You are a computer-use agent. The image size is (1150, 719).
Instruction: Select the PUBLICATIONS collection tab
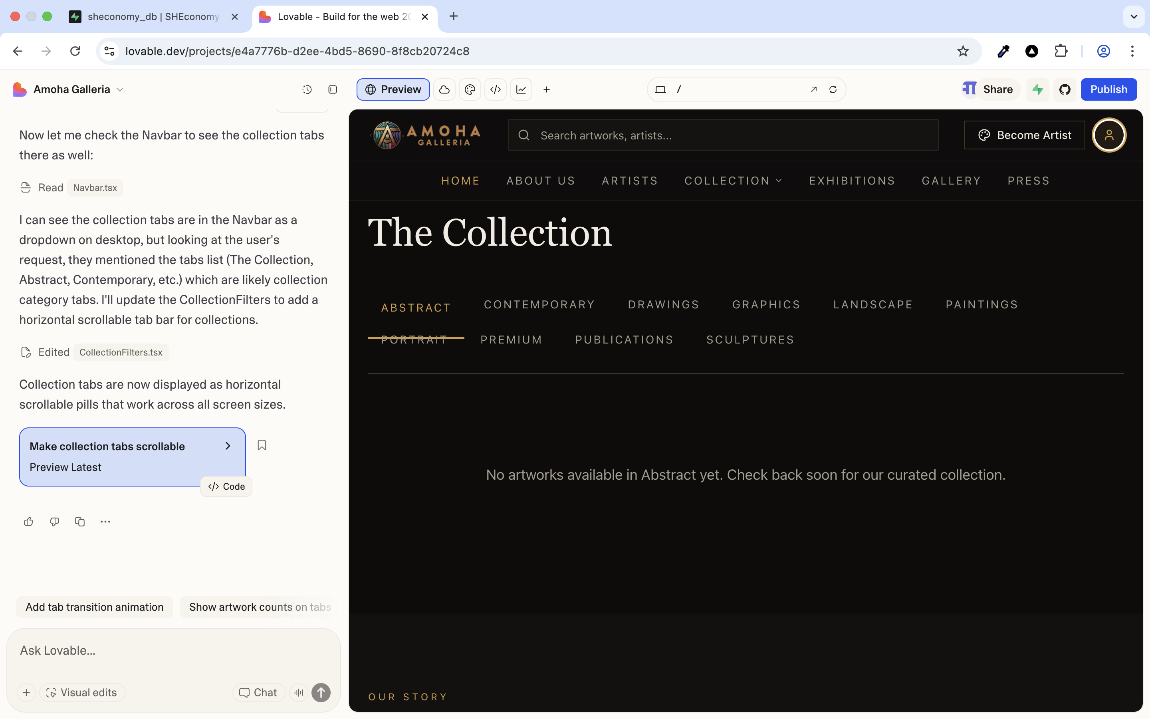624,340
